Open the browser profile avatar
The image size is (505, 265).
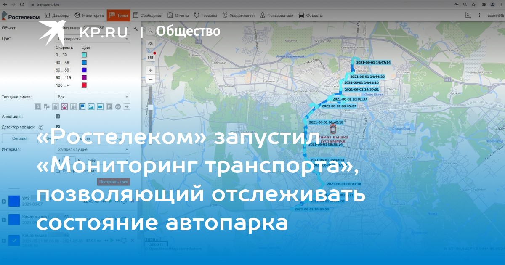tap(492, 4)
